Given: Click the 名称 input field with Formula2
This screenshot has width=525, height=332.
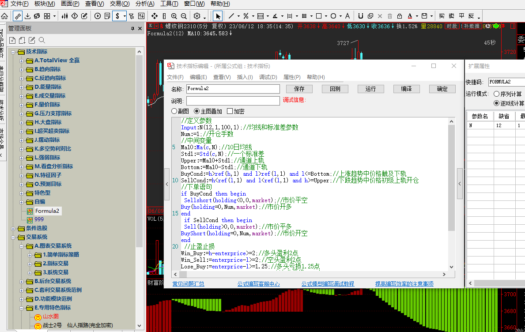Looking at the screenshot, I should (233, 89).
